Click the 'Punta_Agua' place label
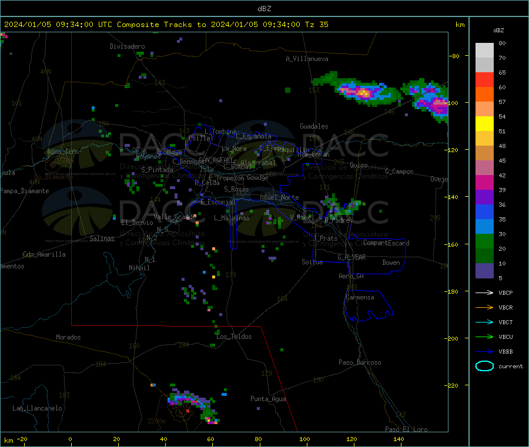Image resolution: width=529 pixels, height=447 pixels. [x=268, y=399]
